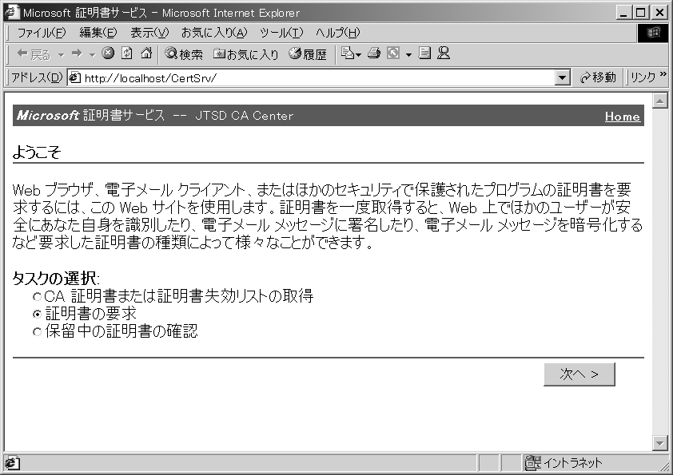Click the Home house icon in toolbar
Image resolution: width=673 pixels, height=475 pixels.
[146, 53]
